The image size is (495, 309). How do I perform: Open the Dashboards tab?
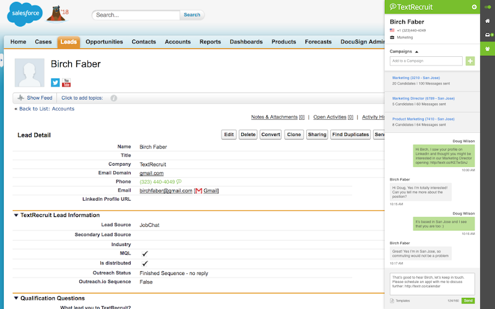[246, 42]
